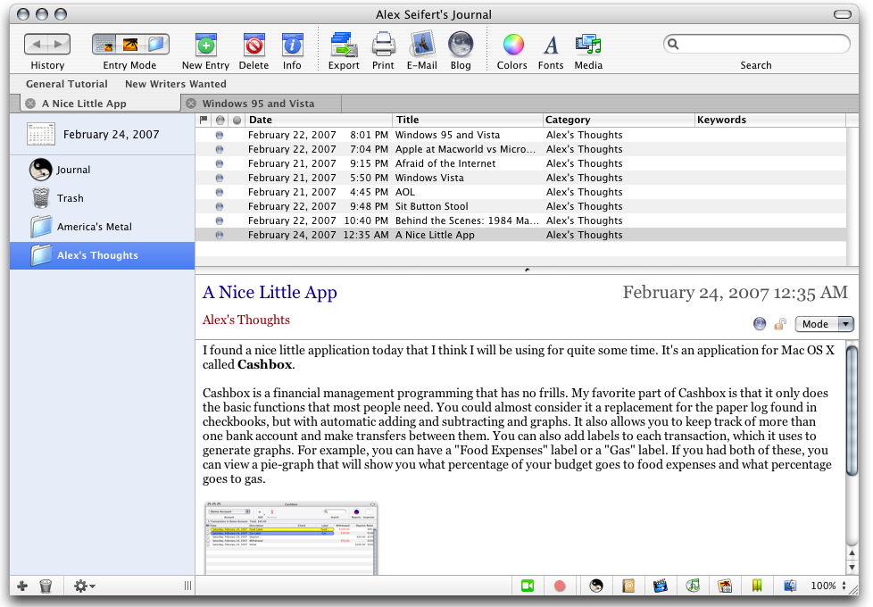Start audio recording with the red record button
873x607 pixels.
click(561, 586)
